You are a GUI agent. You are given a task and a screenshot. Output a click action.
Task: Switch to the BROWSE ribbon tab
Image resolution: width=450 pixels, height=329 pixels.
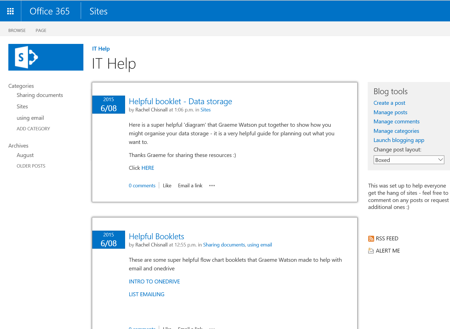17,31
